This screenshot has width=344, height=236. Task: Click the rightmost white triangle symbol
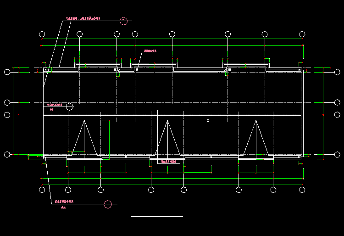tap(256, 138)
